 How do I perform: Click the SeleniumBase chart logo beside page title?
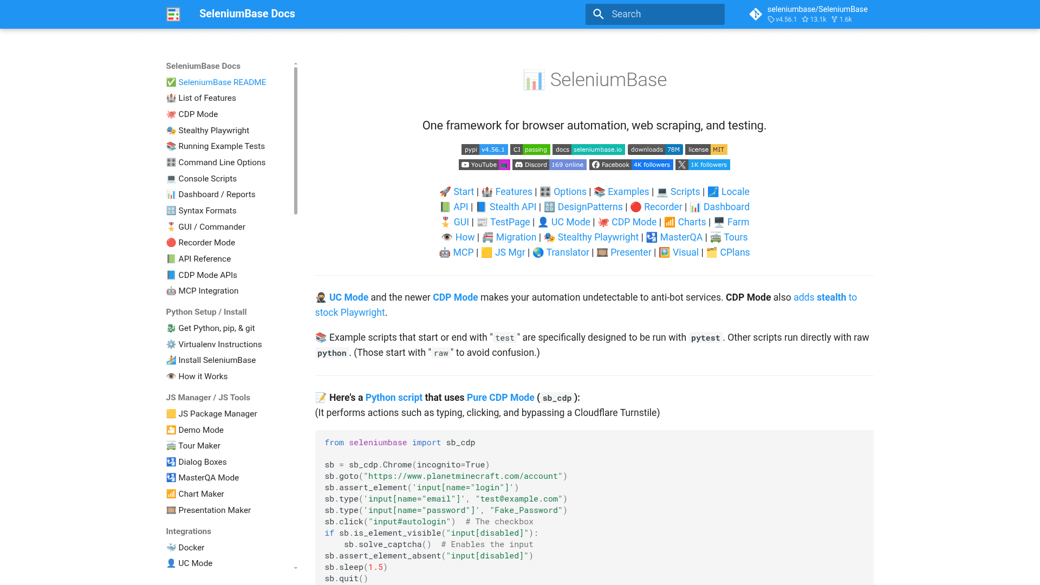coord(534,80)
